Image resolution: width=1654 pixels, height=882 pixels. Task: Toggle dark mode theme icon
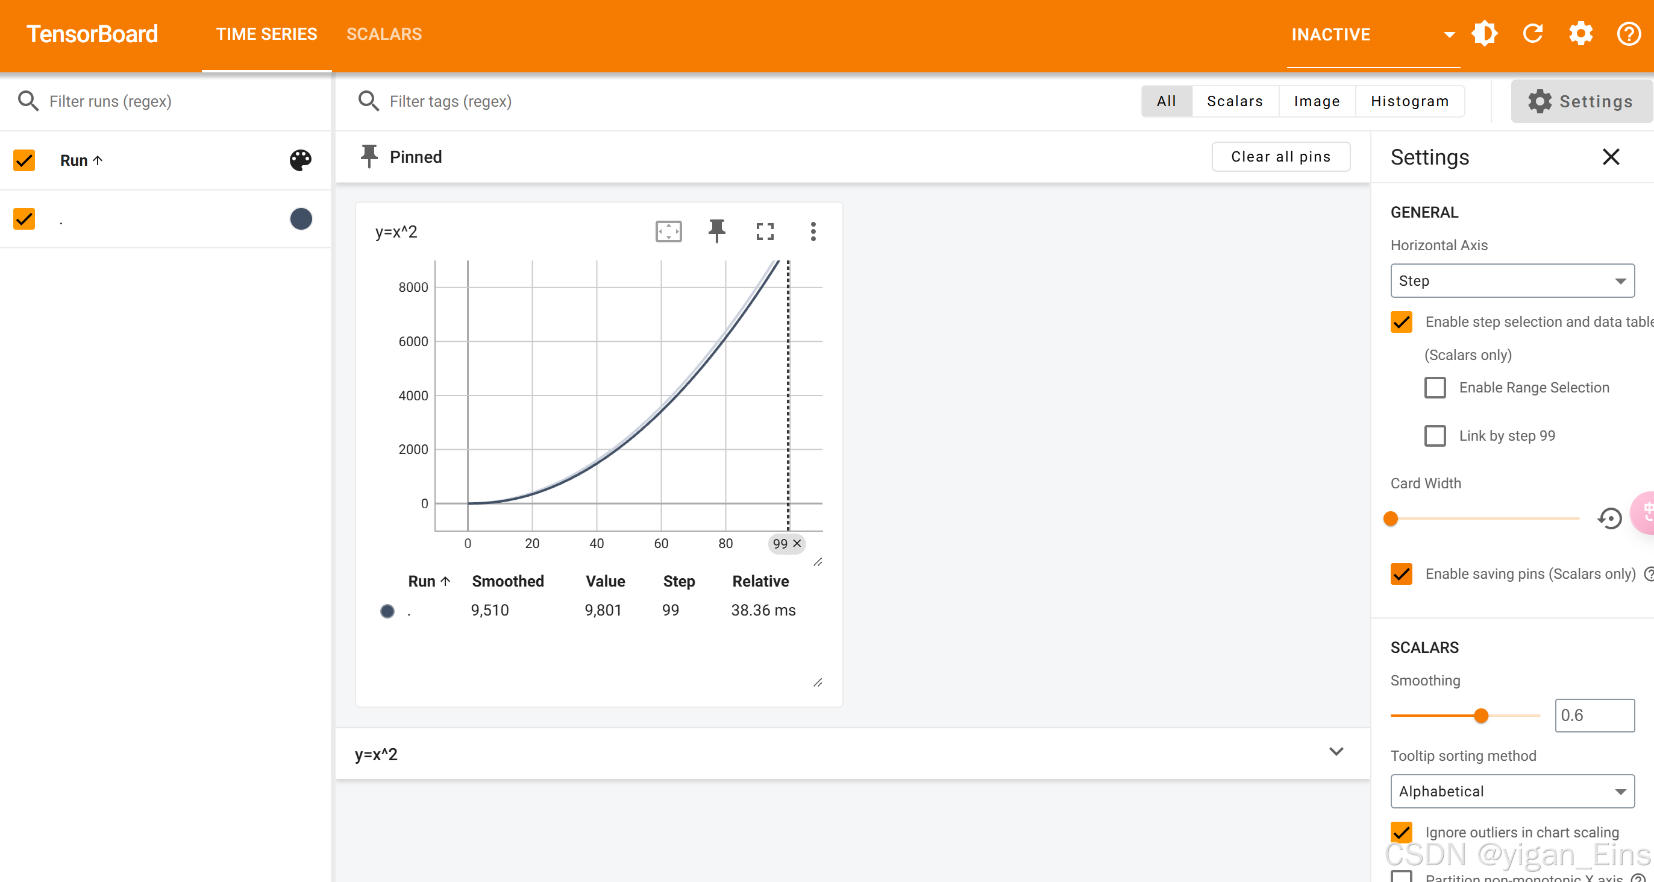click(x=1485, y=34)
